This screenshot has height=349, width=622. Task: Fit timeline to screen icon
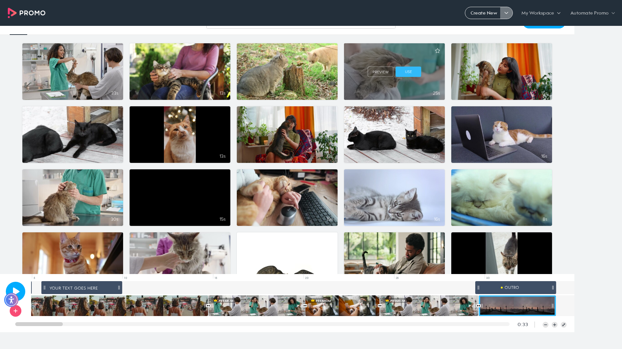pyautogui.click(x=564, y=325)
